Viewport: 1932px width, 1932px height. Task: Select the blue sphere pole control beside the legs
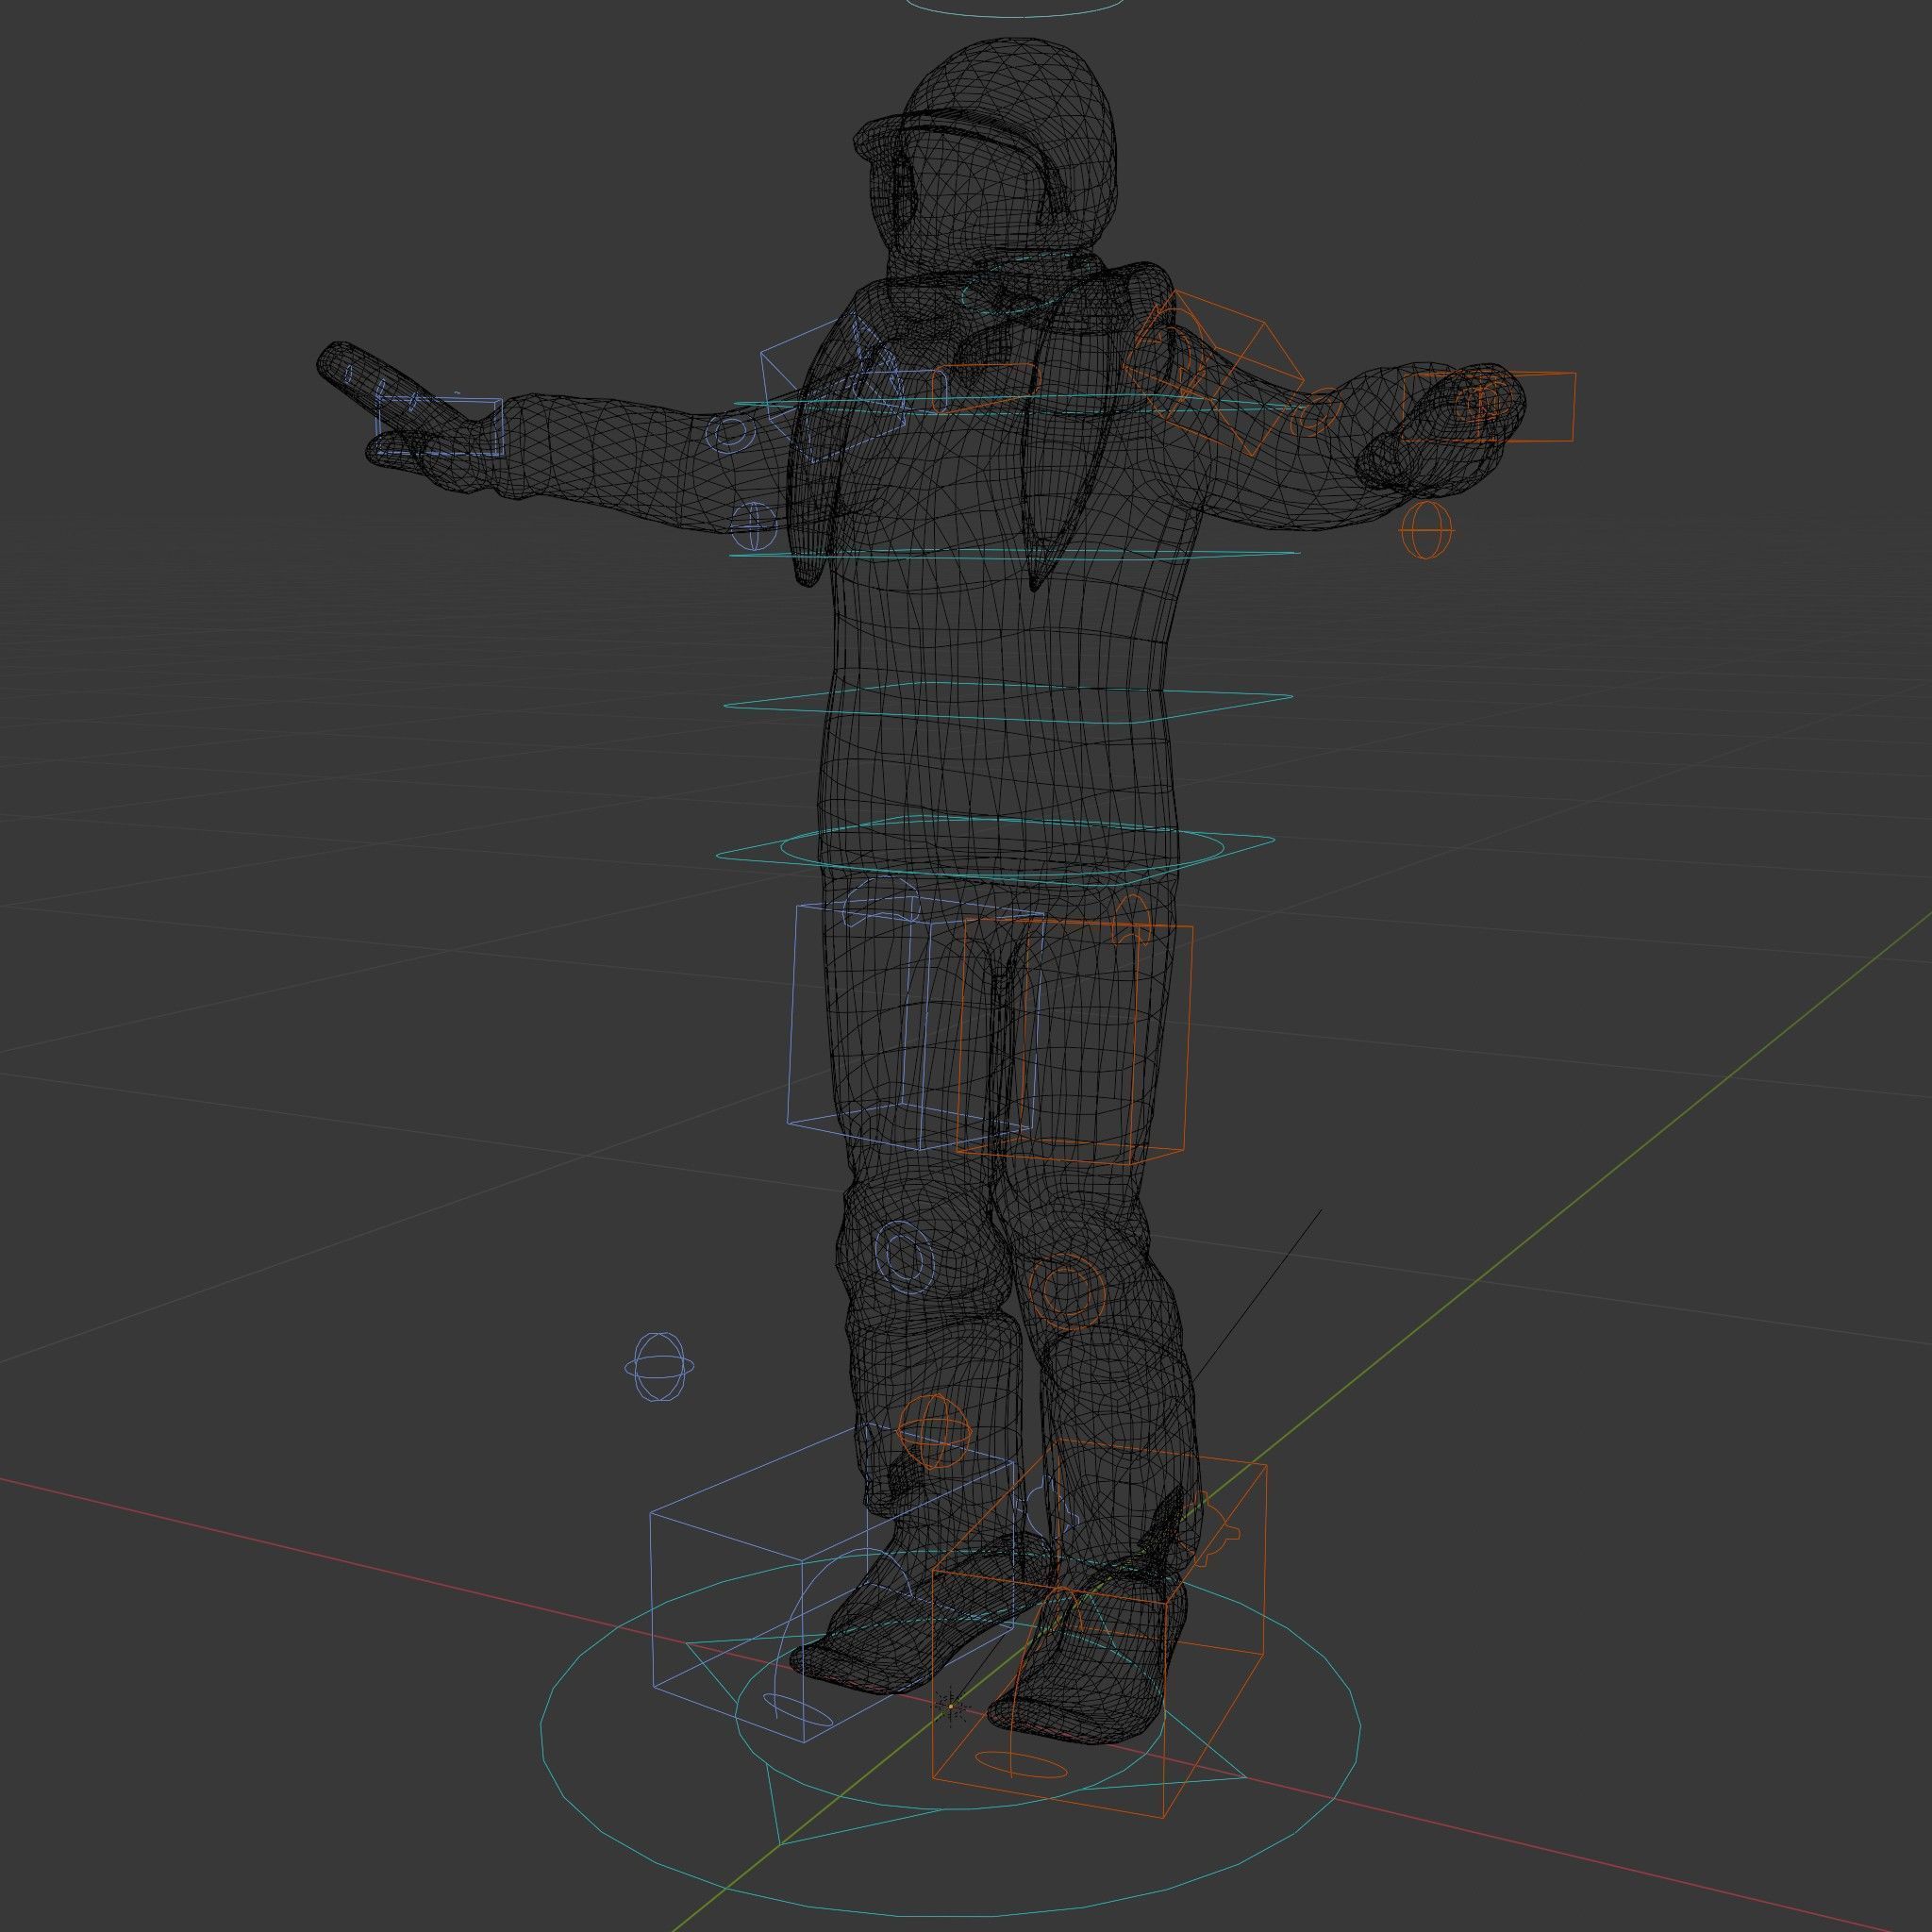(659, 1366)
